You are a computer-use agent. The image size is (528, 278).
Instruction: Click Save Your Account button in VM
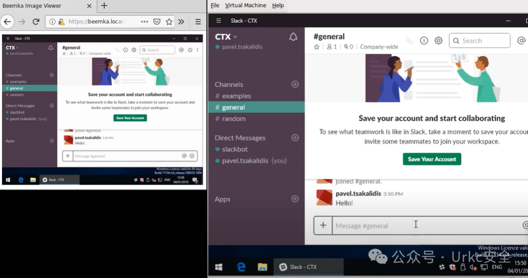(x=431, y=159)
